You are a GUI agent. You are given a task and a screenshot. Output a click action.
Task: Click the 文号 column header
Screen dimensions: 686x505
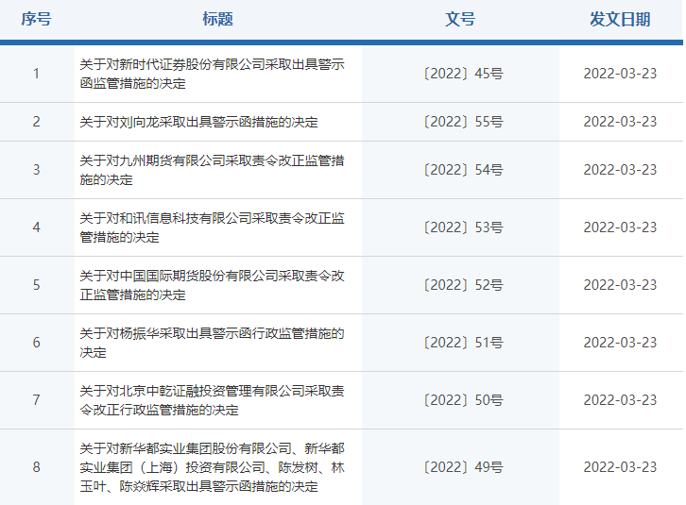point(460,19)
